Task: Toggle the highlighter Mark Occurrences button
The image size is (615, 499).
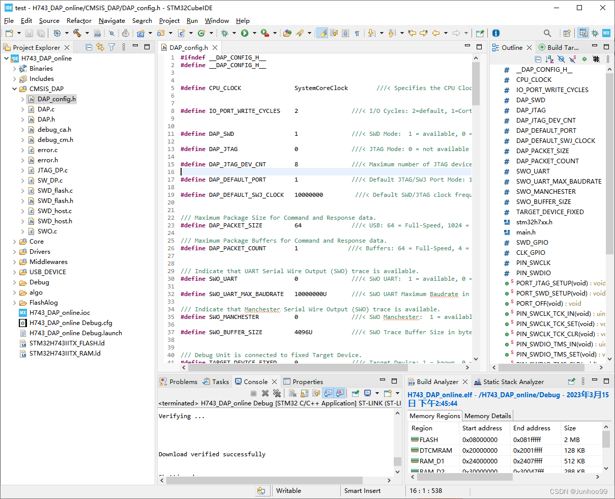Action: (x=322, y=33)
